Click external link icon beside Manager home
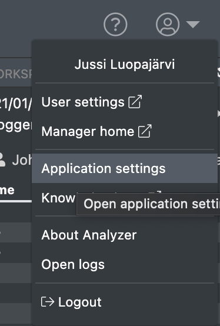The width and height of the screenshot is (220, 326). [145, 131]
